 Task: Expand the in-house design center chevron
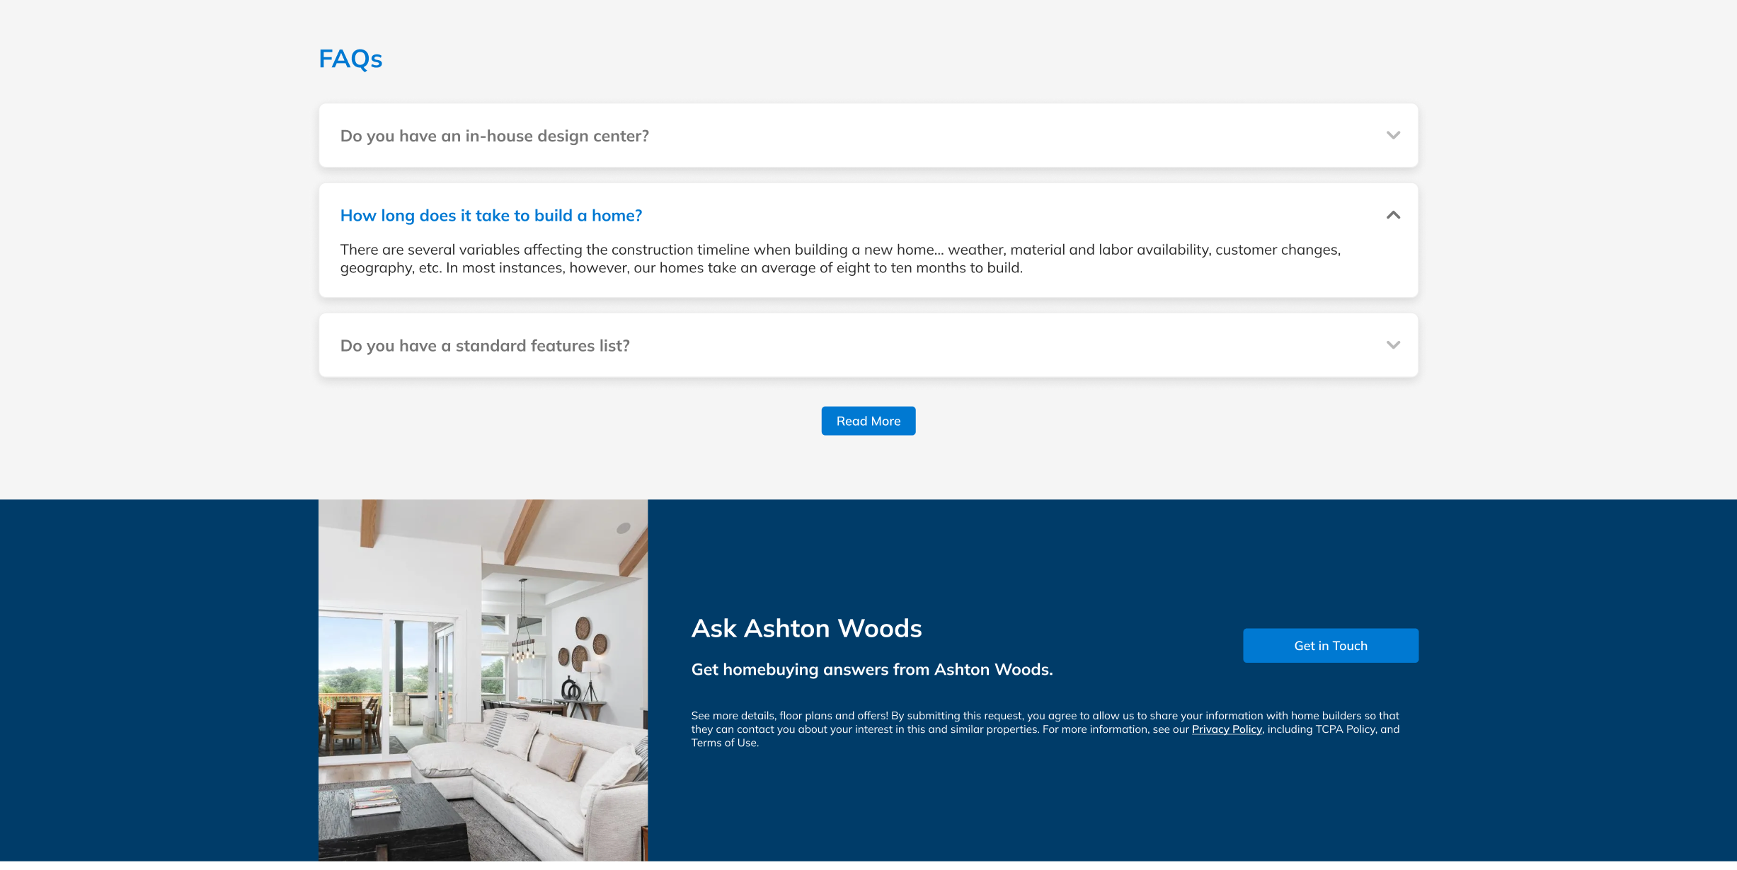[1393, 135]
